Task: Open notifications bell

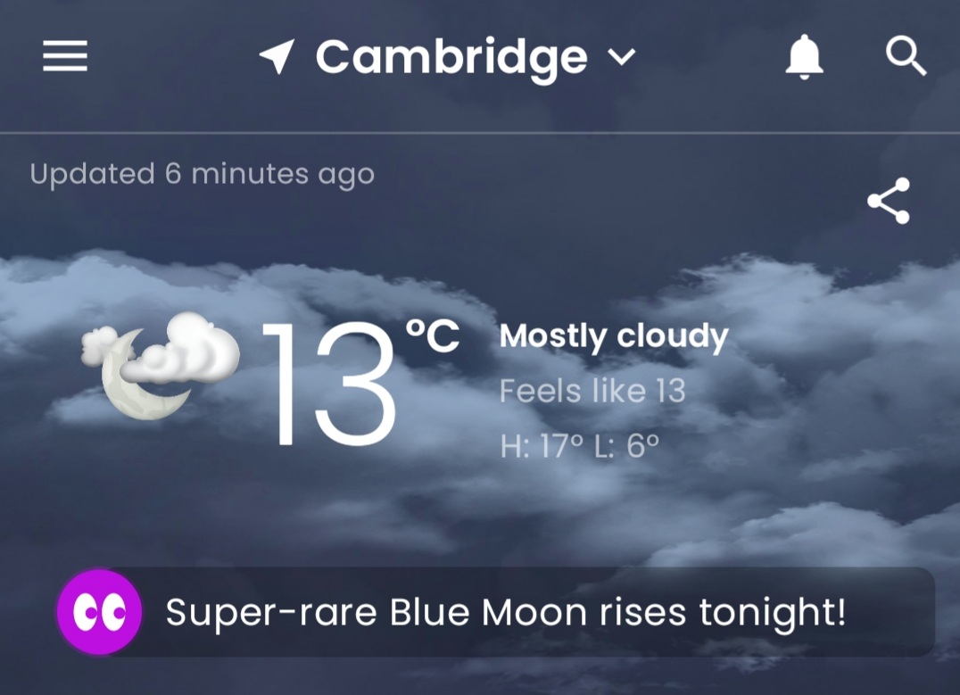Action: click(x=804, y=58)
